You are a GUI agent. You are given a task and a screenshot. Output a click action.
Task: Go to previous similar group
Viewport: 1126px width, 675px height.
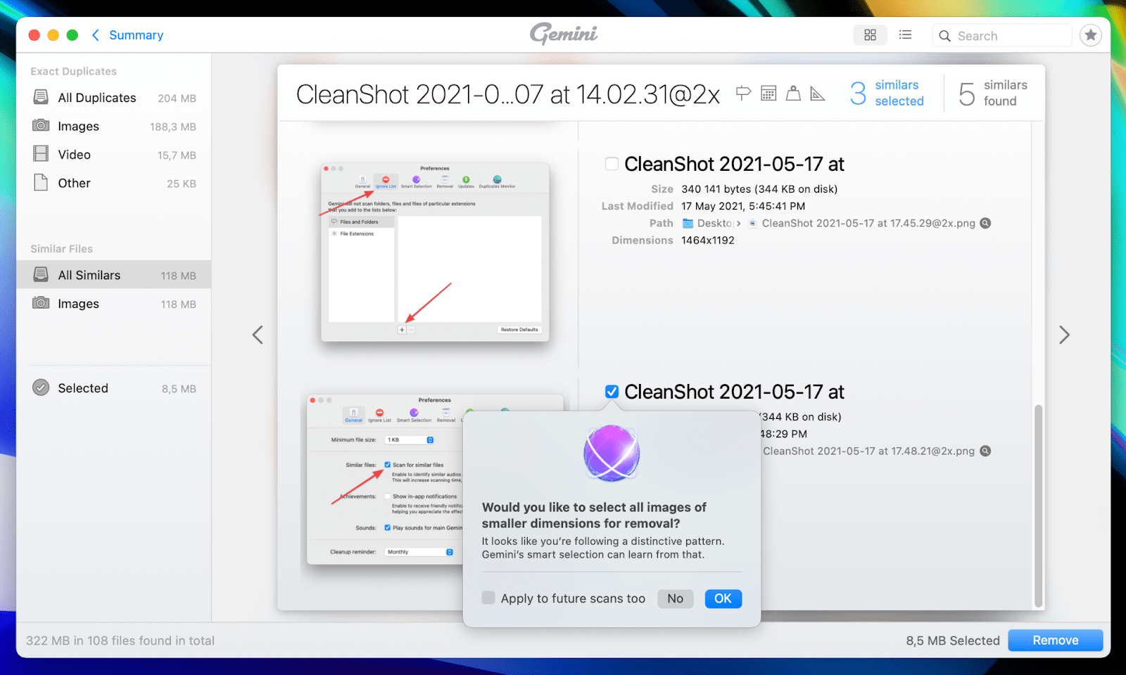[x=258, y=335]
